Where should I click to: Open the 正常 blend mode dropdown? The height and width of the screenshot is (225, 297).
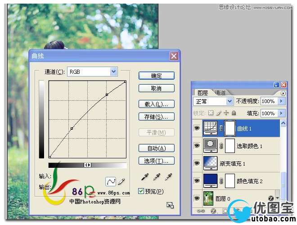pos(229,101)
